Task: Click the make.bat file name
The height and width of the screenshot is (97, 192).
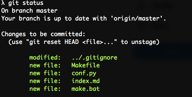Action: [86, 89]
